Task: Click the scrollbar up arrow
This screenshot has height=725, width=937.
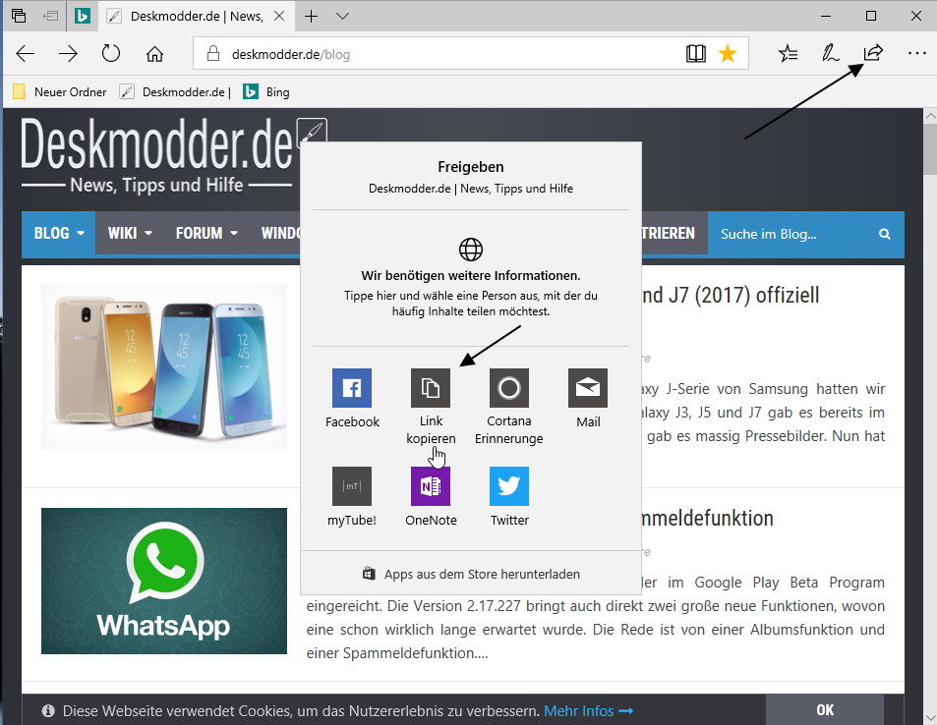Action: (x=930, y=117)
